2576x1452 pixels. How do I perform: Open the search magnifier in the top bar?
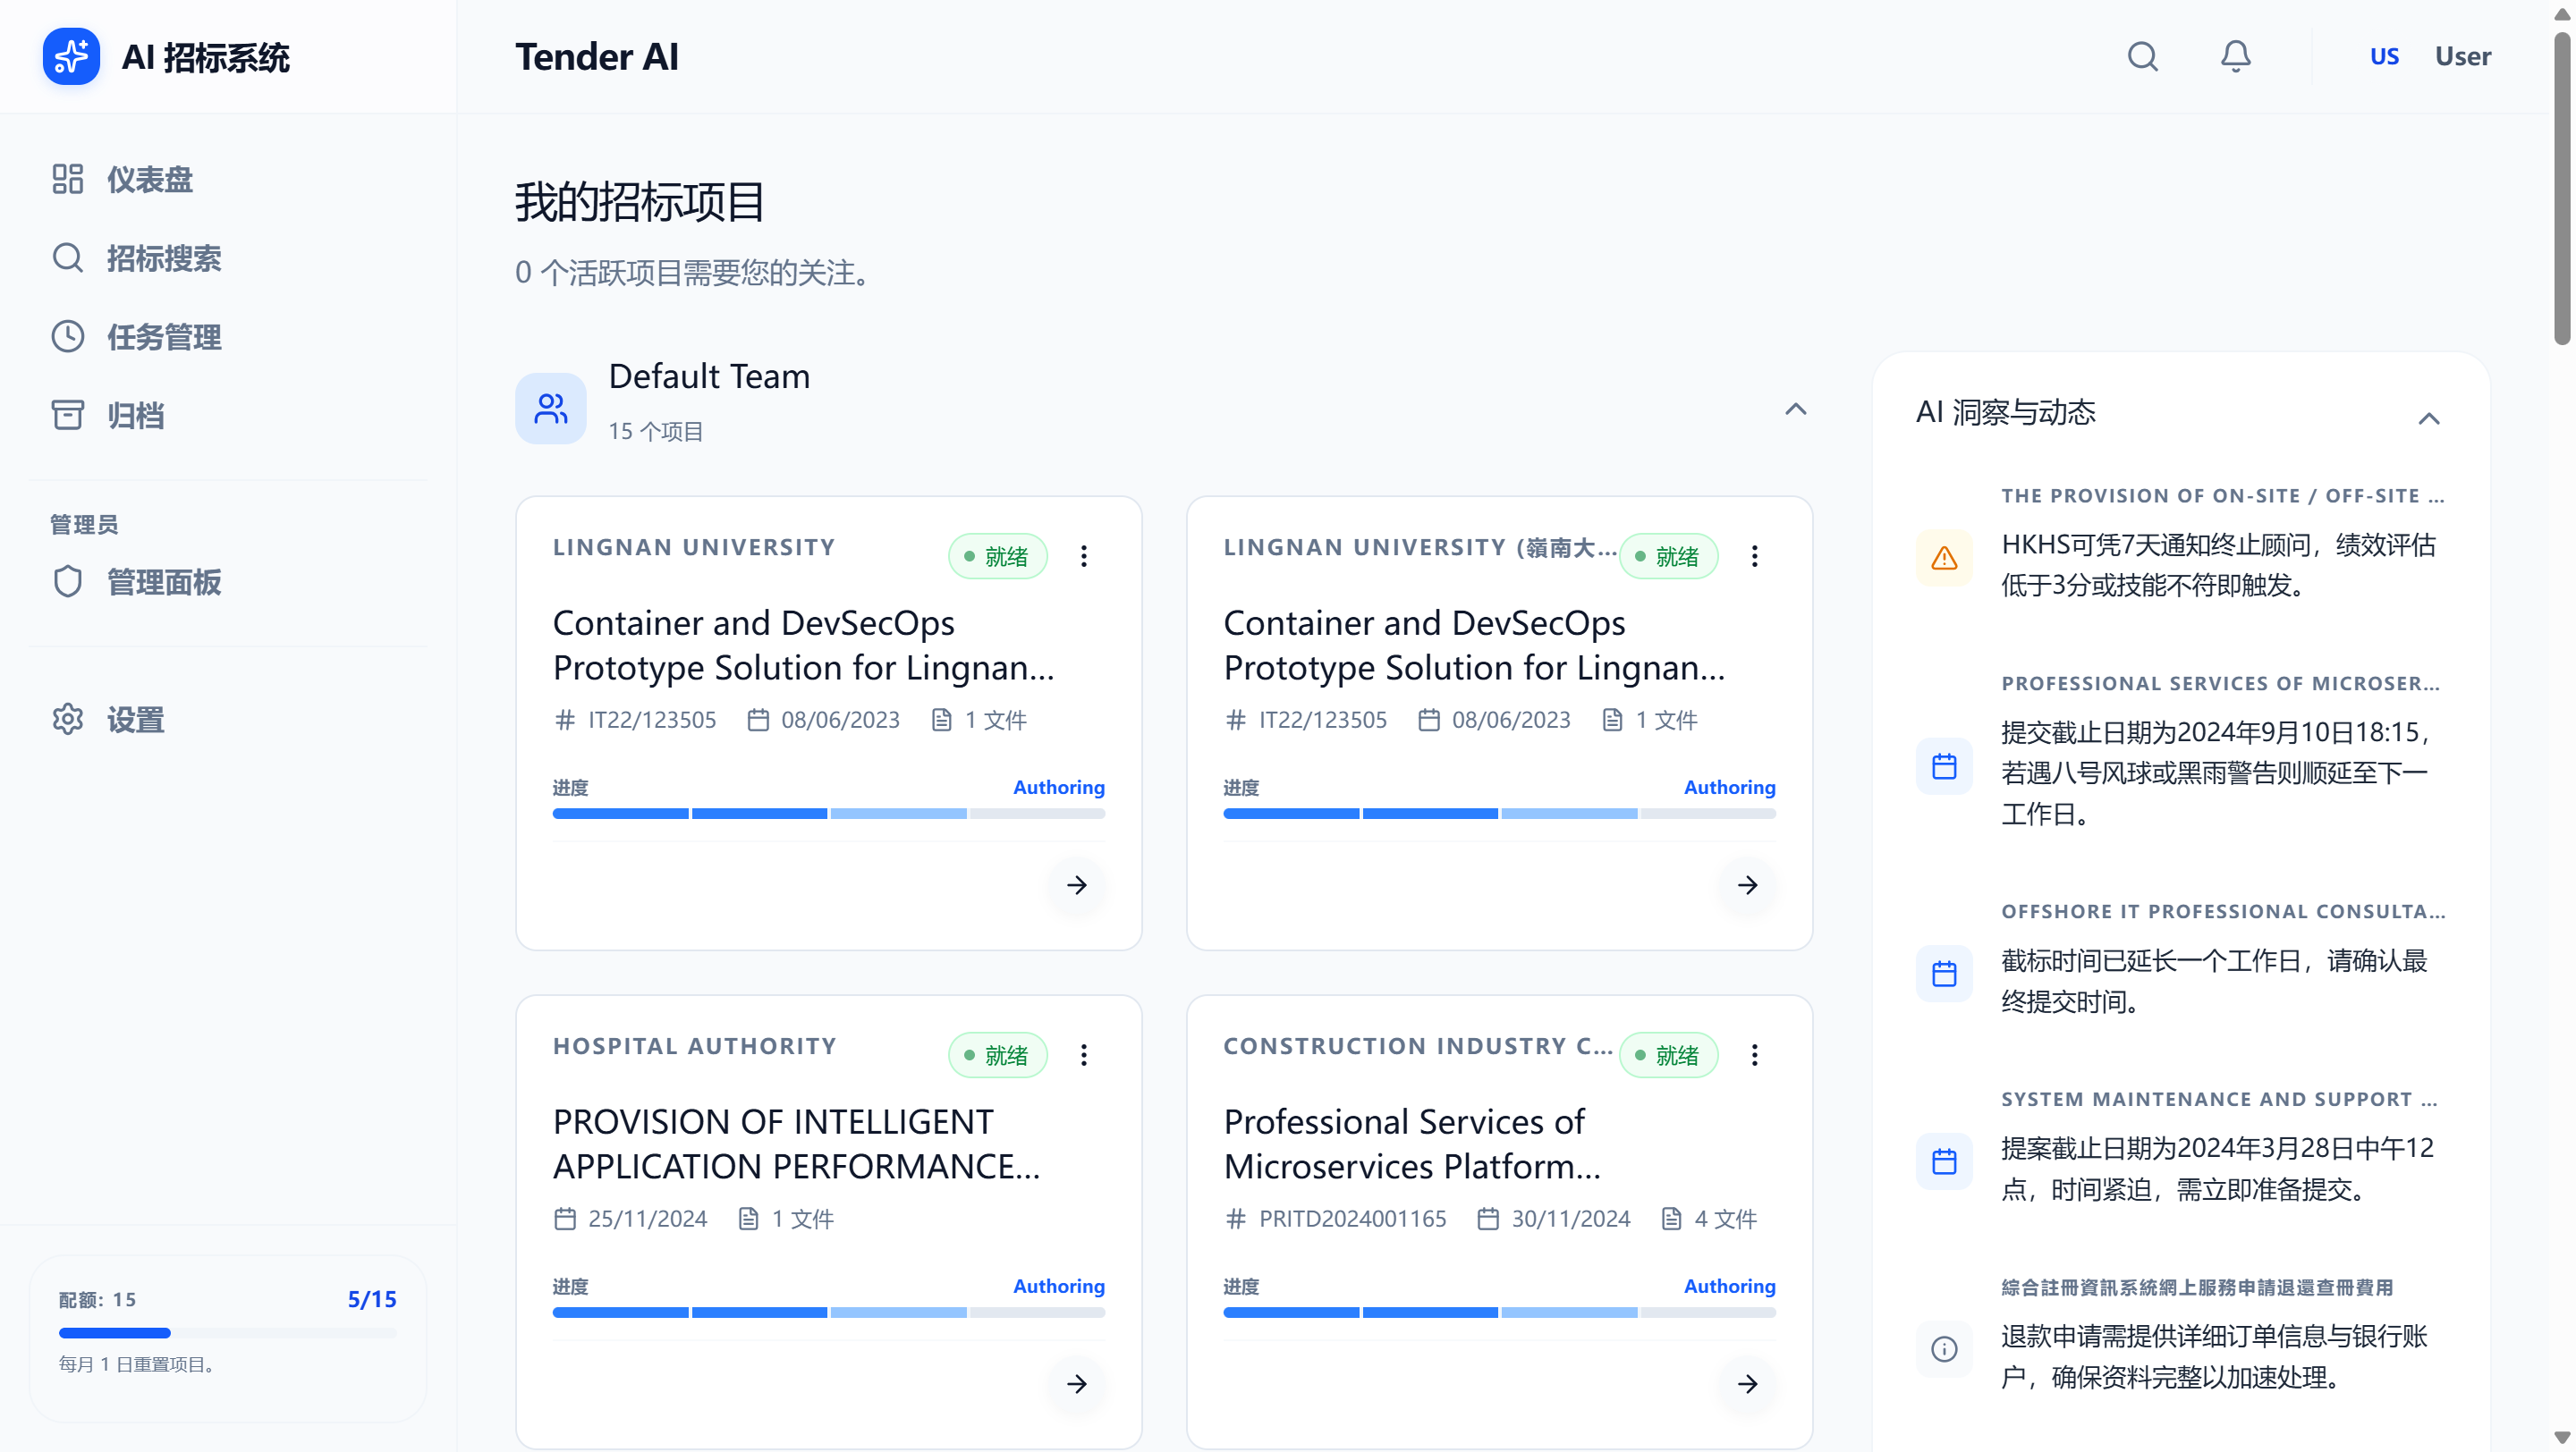(2142, 57)
